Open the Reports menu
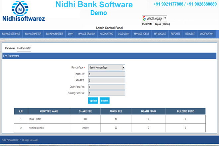219x146 pixels. coord(176,34)
